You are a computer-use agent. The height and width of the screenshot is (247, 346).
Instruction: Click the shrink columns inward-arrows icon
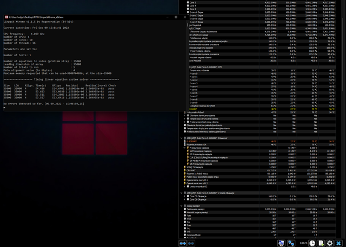pos(191,243)
